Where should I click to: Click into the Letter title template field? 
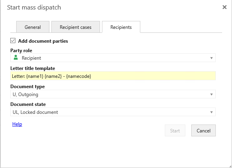tap(113, 76)
